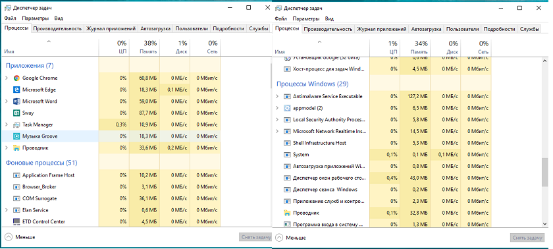Click the appmodel (2) gear icon
The image size is (553, 249).
tap(287, 108)
